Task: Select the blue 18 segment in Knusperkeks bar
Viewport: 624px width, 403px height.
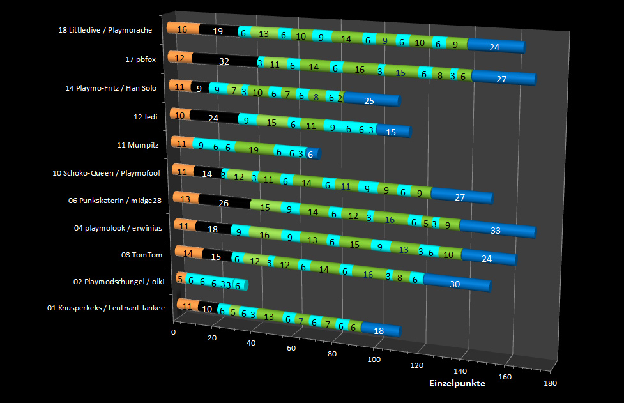Action: tap(379, 330)
